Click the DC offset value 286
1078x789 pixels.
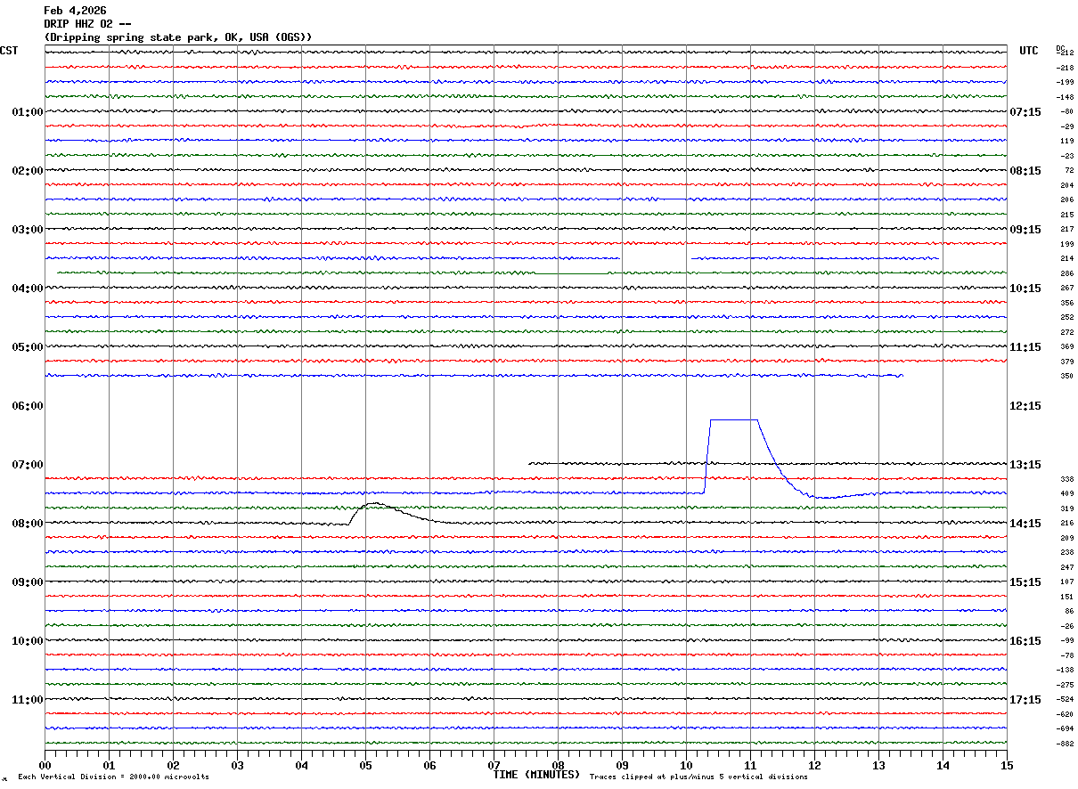(1067, 273)
